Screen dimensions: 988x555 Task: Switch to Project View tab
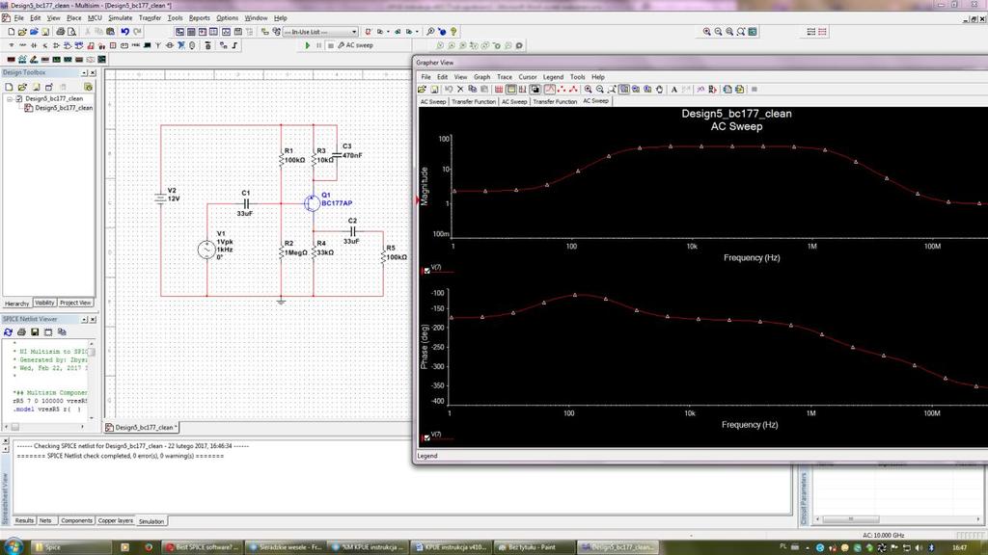pyautogui.click(x=75, y=303)
